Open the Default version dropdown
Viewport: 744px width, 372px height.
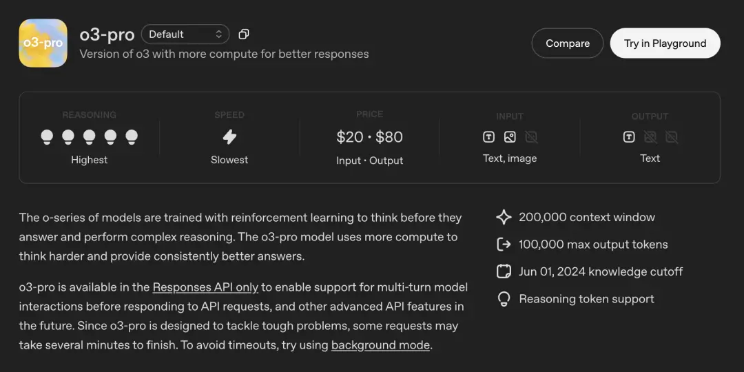[x=185, y=34]
